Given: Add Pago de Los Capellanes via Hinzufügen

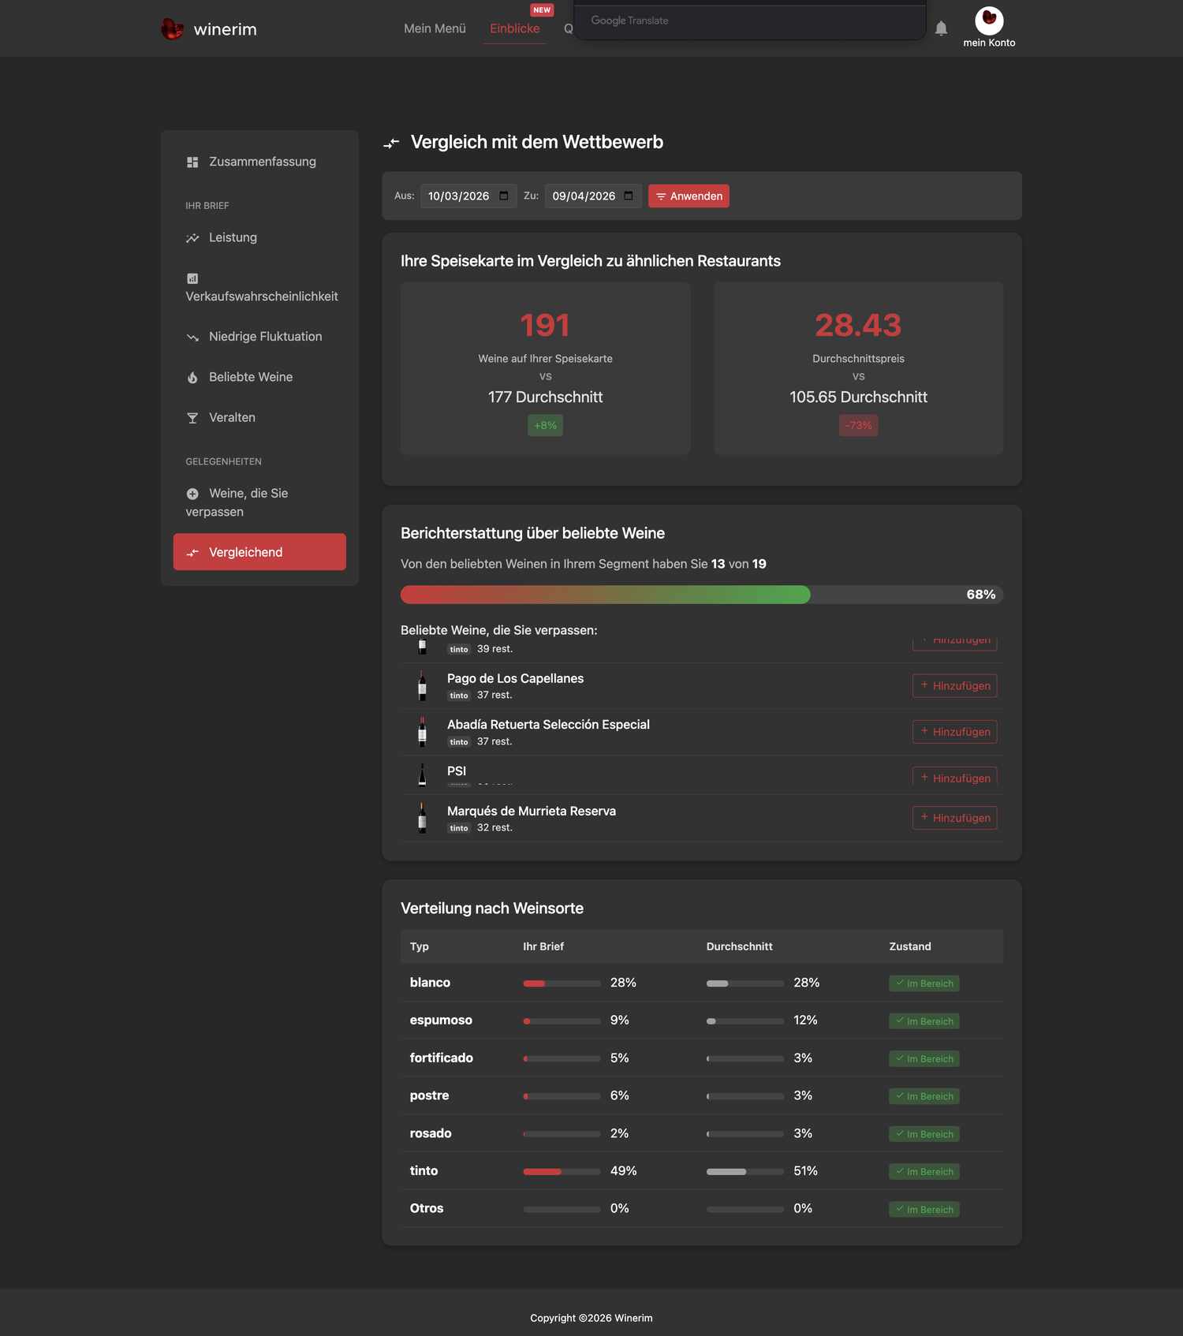Looking at the screenshot, I should coord(954,685).
